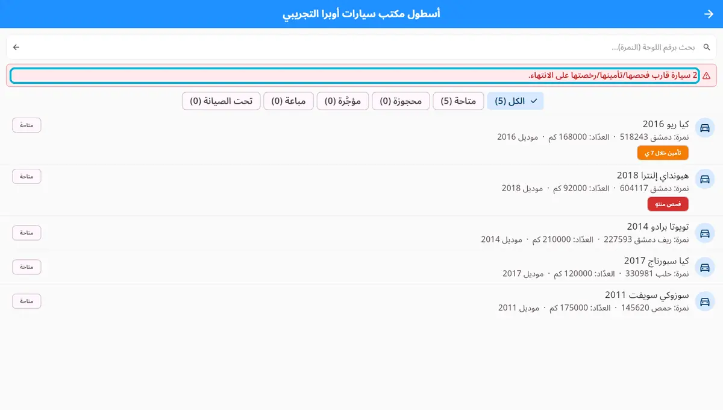
Task: Click details line with plate دمشق 604117
Action: [x=595, y=188]
